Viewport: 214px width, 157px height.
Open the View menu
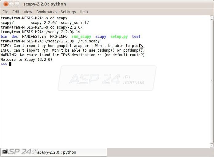pyautogui.click(x=28, y=12)
